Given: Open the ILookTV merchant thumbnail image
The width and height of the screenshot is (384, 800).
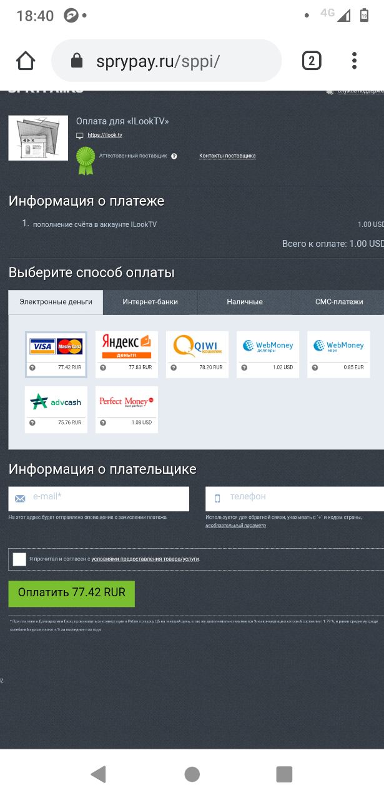Looking at the screenshot, I should point(38,138).
